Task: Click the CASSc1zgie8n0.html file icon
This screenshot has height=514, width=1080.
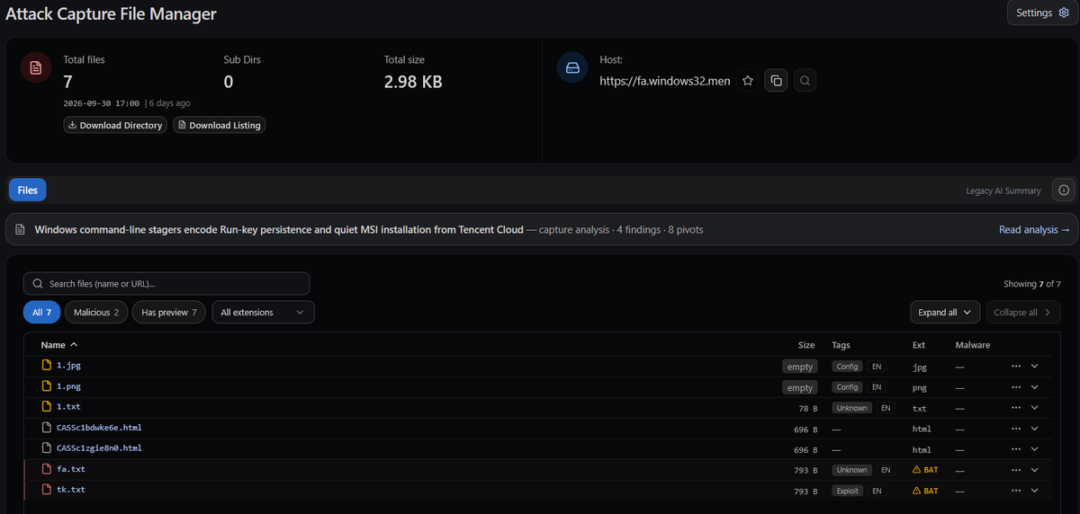Action: 47,448
